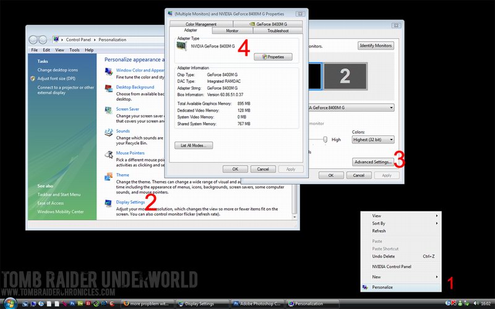Open Advanced Settings in Display Settings

(373, 162)
